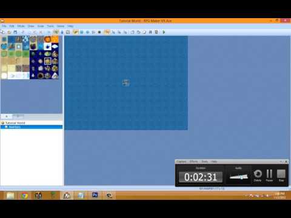
Task: Delete using the toolbar X icon
Action: tap(41, 32)
